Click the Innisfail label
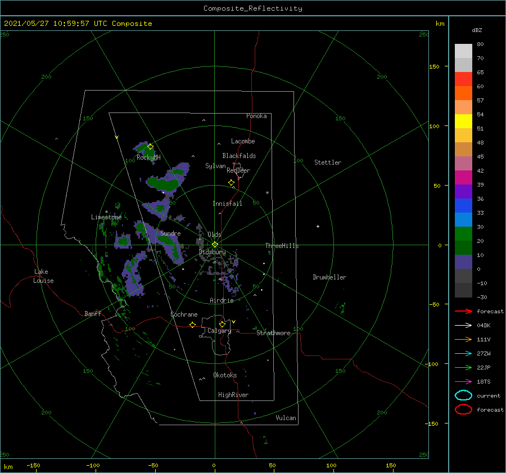The image size is (506, 473). pos(227,204)
